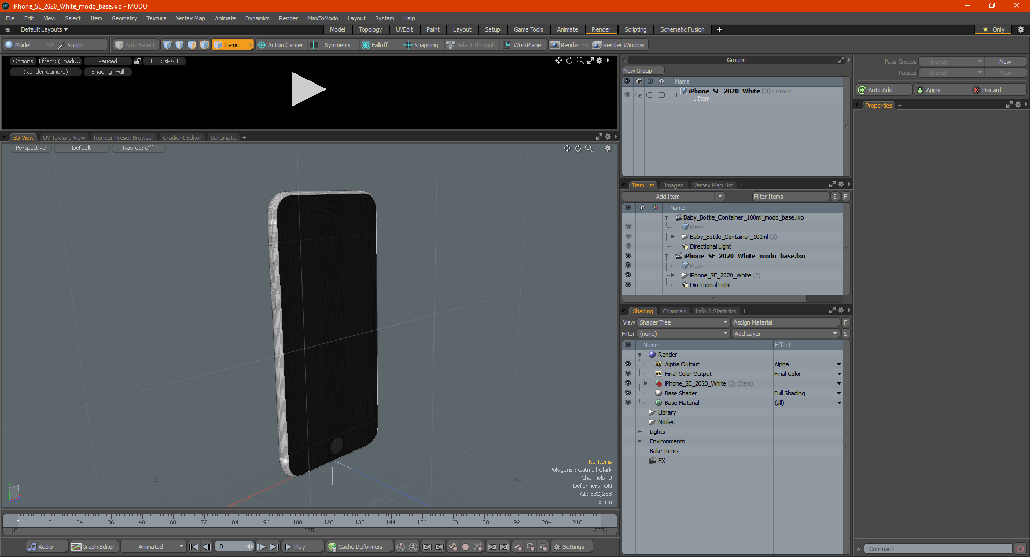Open the Add Layer dropdown

(x=785, y=334)
